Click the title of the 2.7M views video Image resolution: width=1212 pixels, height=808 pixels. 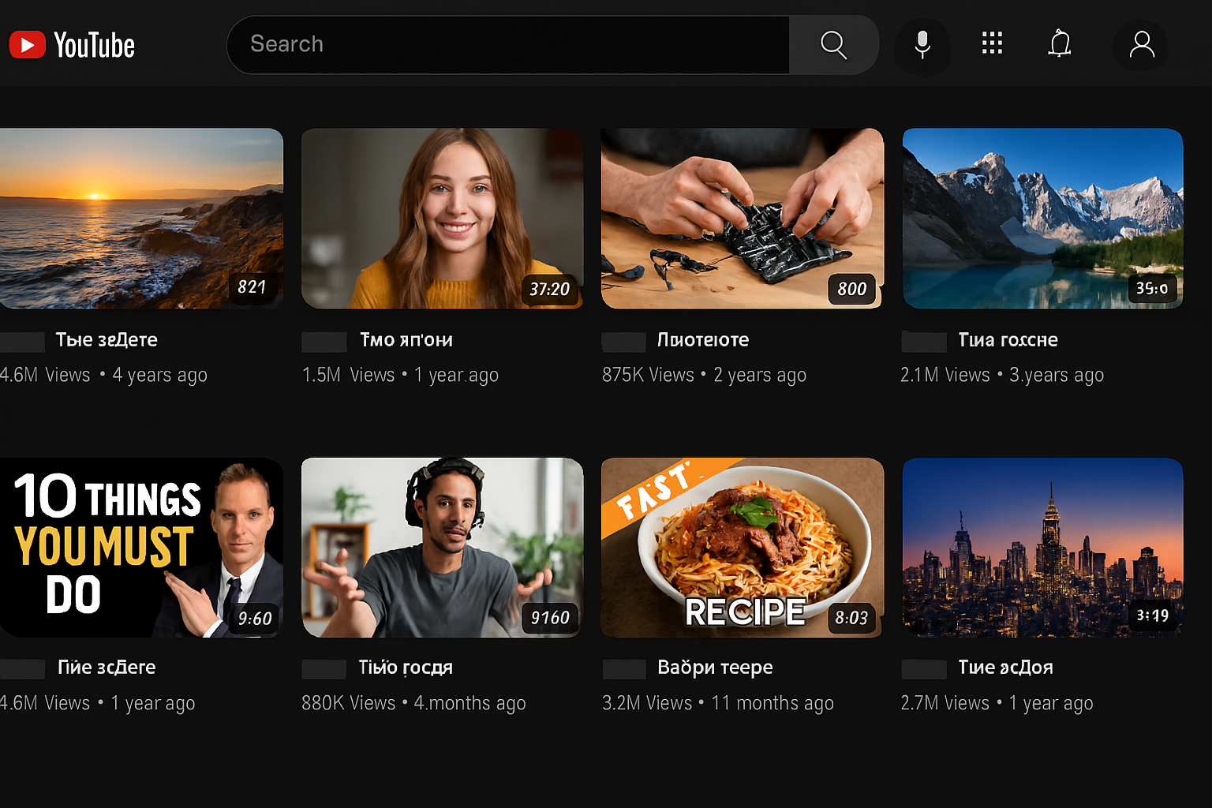(x=1005, y=668)
